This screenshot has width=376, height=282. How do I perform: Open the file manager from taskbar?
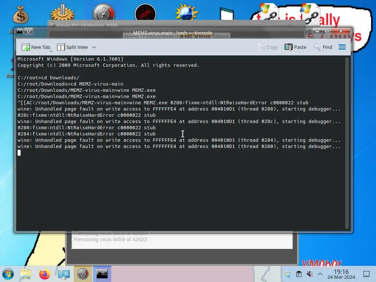pos(26,274)
